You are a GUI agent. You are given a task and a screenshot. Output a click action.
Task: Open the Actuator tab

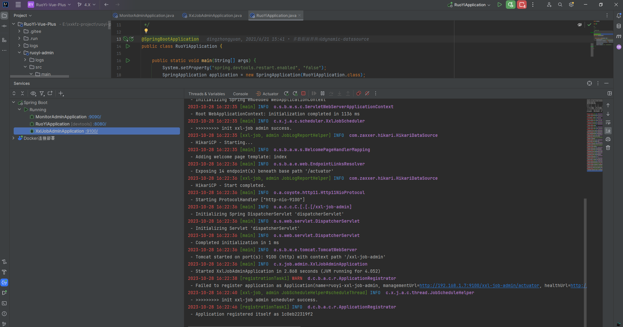pyautogui.click(x=267, y=94)
